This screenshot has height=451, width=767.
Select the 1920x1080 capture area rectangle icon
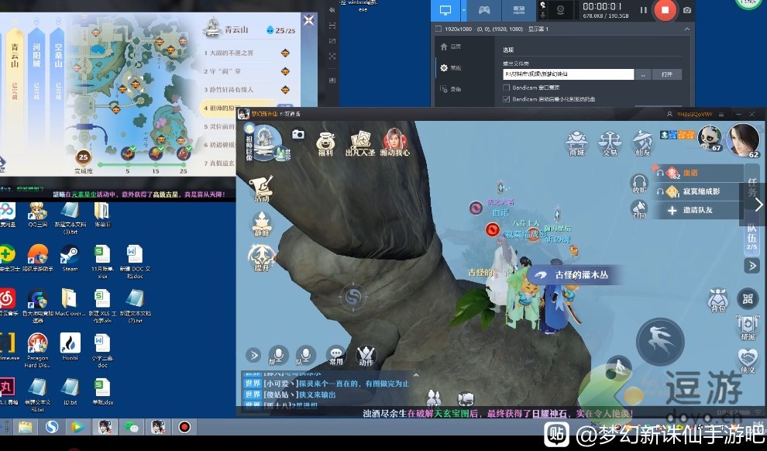pos(439,29)
